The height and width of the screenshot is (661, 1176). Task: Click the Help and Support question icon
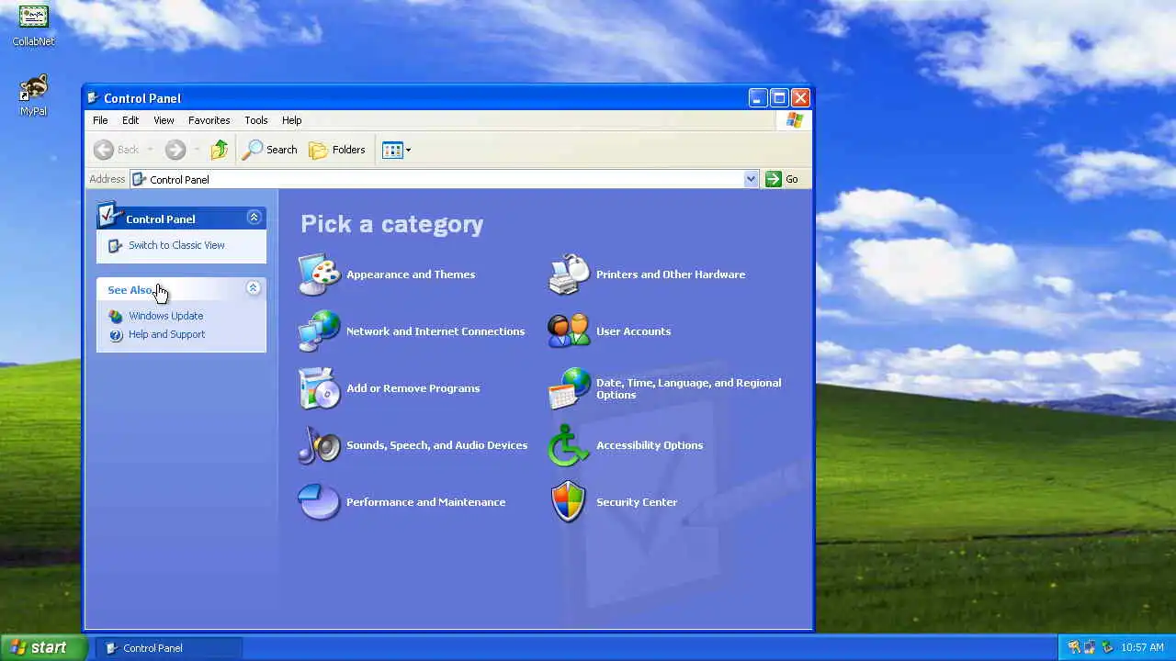[x=115, y=335]
